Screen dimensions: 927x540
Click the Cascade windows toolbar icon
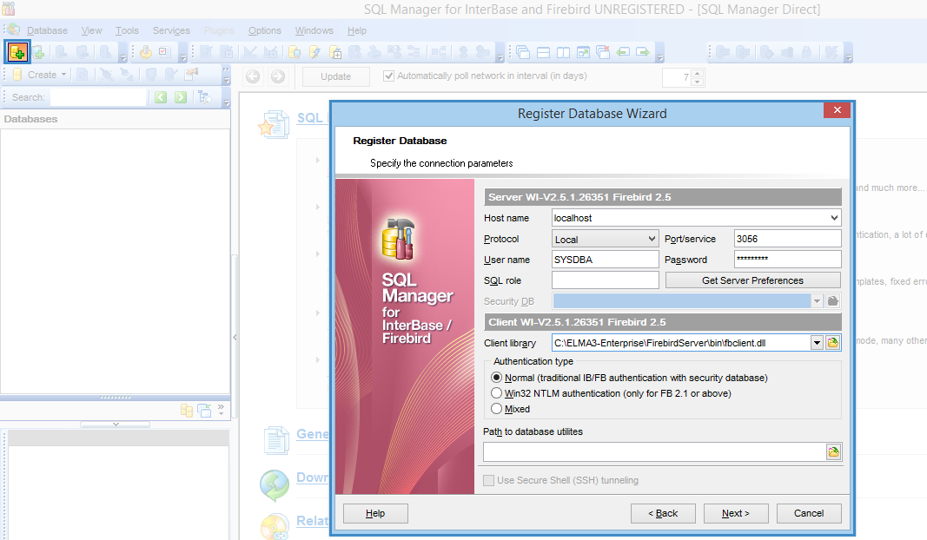coord(523,53)
